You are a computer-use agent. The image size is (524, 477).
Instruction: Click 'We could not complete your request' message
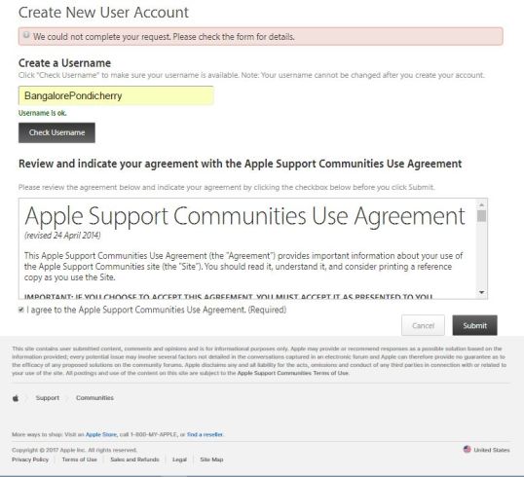click(164, 37)
